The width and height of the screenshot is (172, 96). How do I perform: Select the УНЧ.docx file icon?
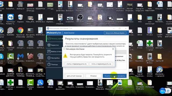point(130,18)
